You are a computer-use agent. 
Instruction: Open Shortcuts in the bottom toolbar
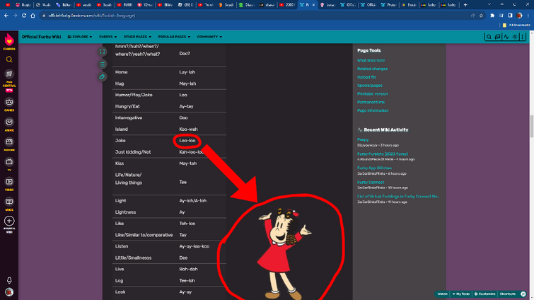coord(507,294)
